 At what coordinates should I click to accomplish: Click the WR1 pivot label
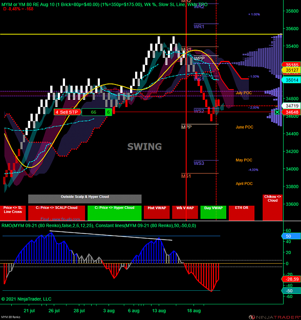[199, 27]
